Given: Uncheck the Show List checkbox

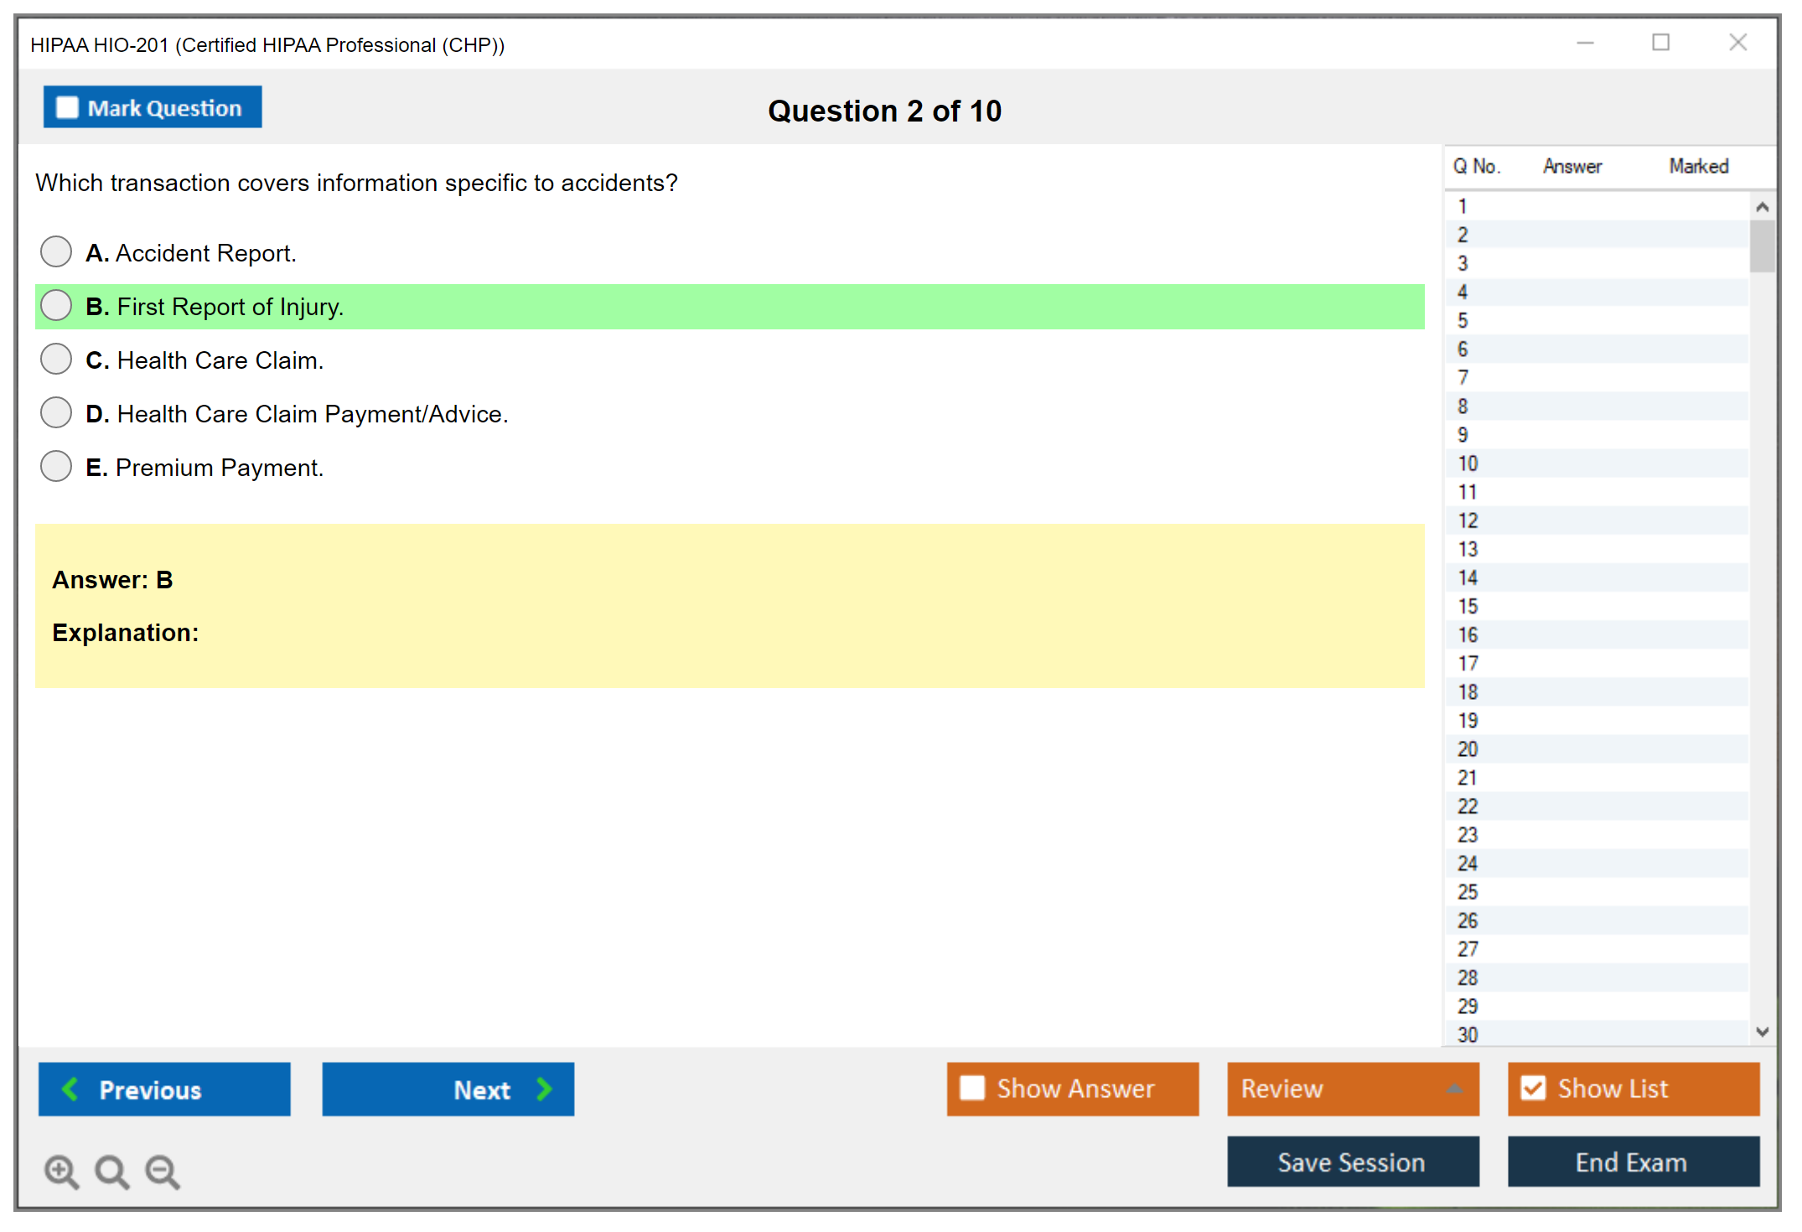Looking at the screenshot, I should (1533, 1088).
